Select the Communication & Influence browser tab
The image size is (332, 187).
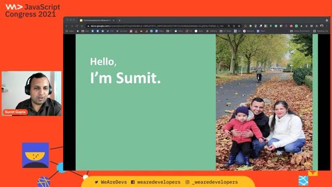97,20
